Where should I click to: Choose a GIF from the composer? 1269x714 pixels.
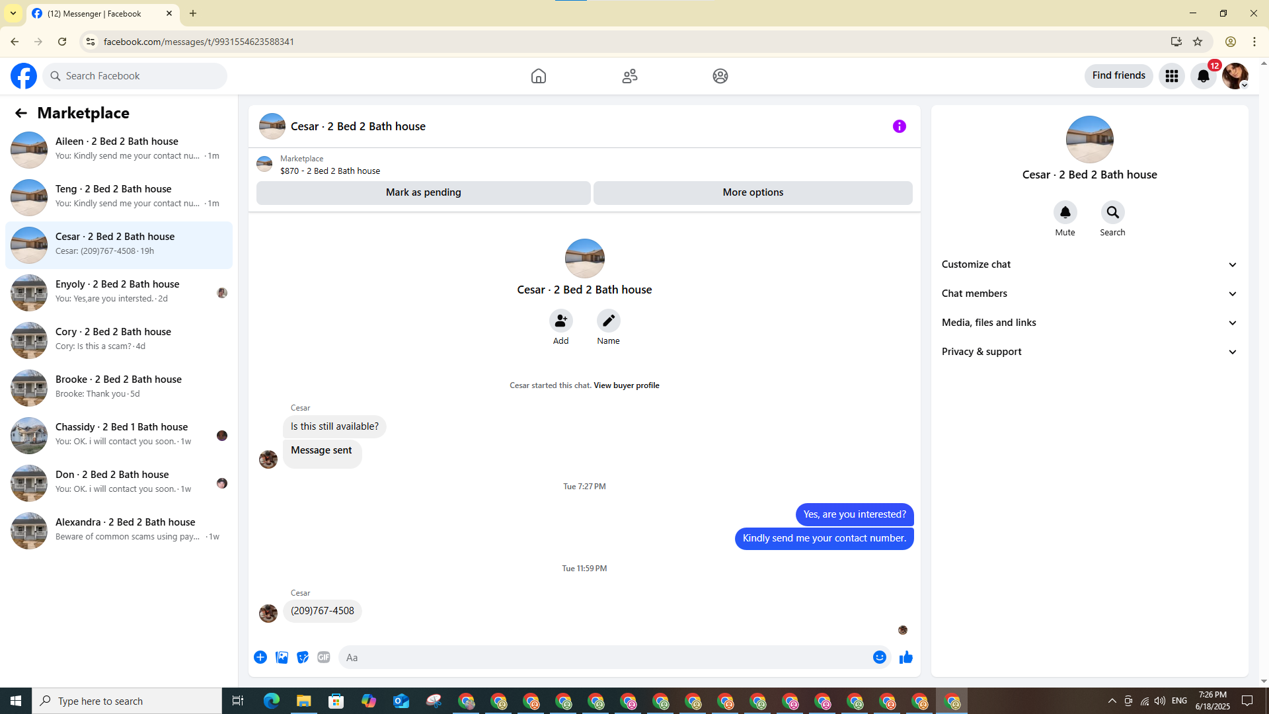click(324, 657)
